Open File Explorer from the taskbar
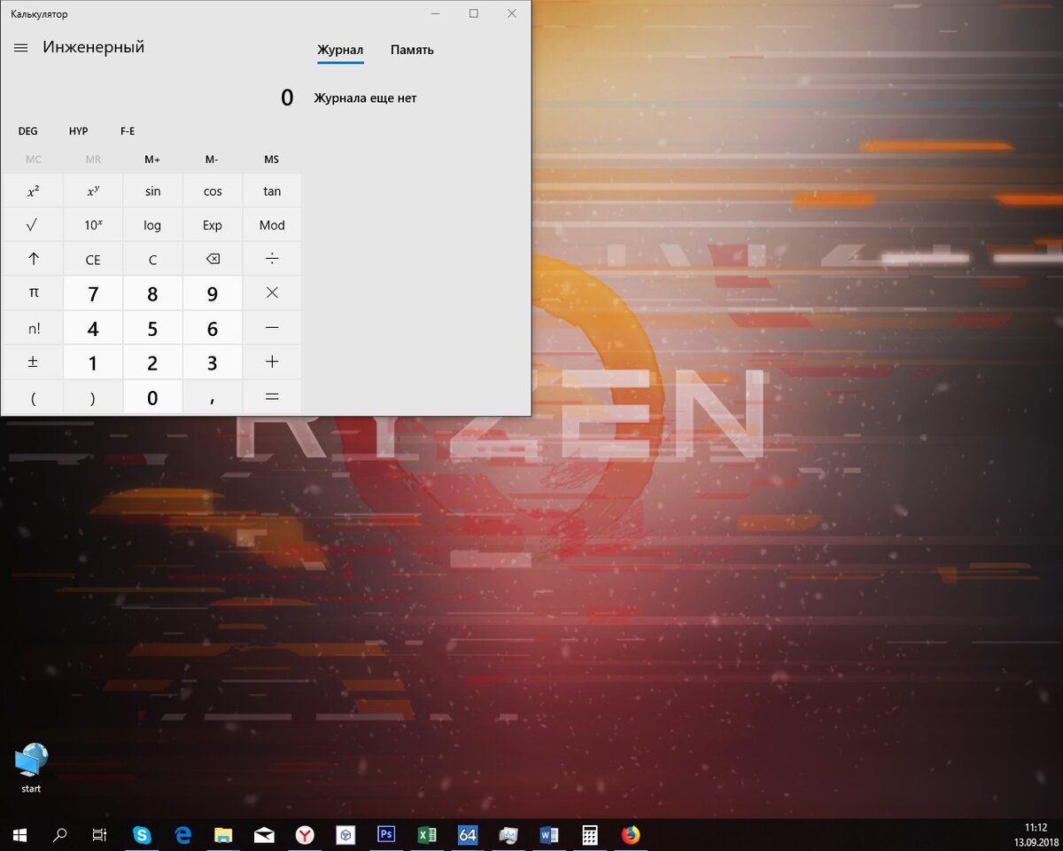The image size is (1063, 851). 223,834
